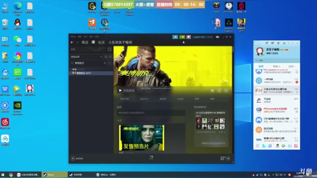Switch to the Notepad (记事本) taskbar button
The image size is (317, 178).
107,174
